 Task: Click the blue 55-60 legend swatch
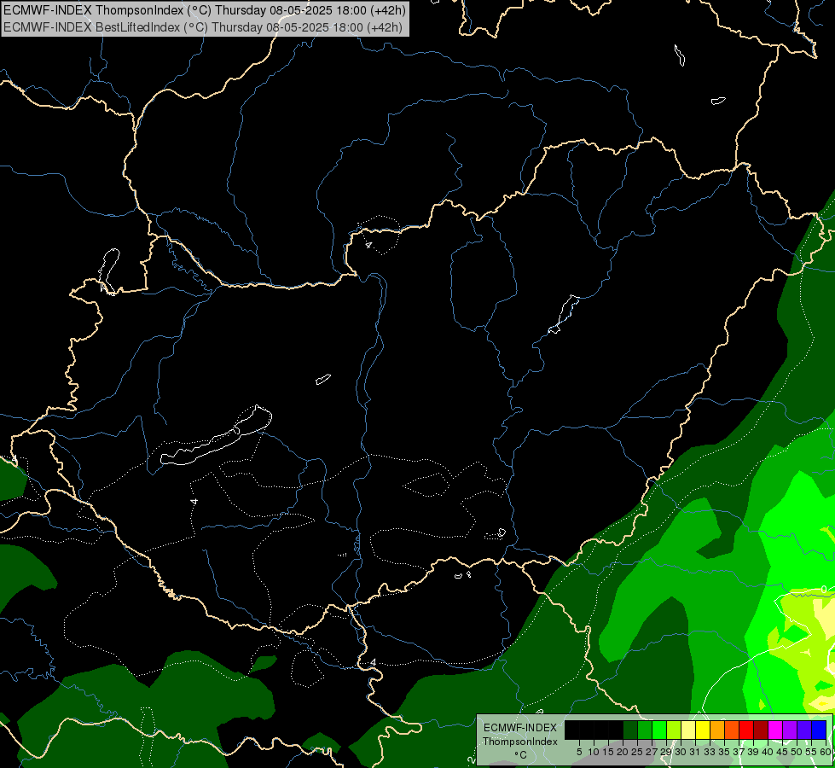point(819,730)
